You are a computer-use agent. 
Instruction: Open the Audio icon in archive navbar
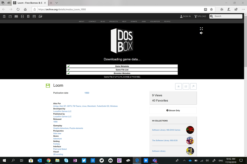point(28,16)
